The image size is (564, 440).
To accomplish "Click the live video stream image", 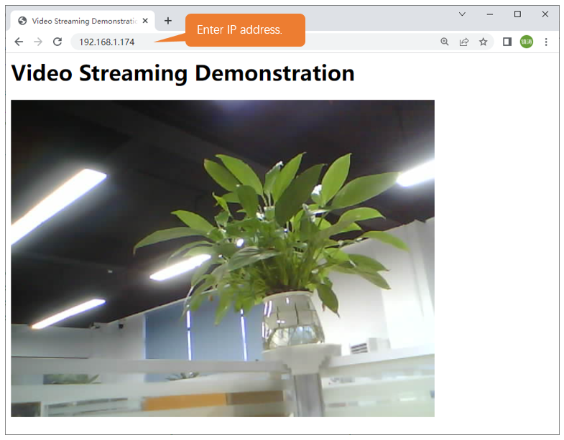I will click(223, 258).
